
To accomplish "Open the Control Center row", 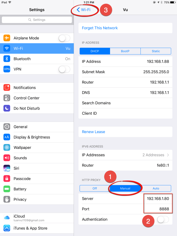I will pos(37,98).
